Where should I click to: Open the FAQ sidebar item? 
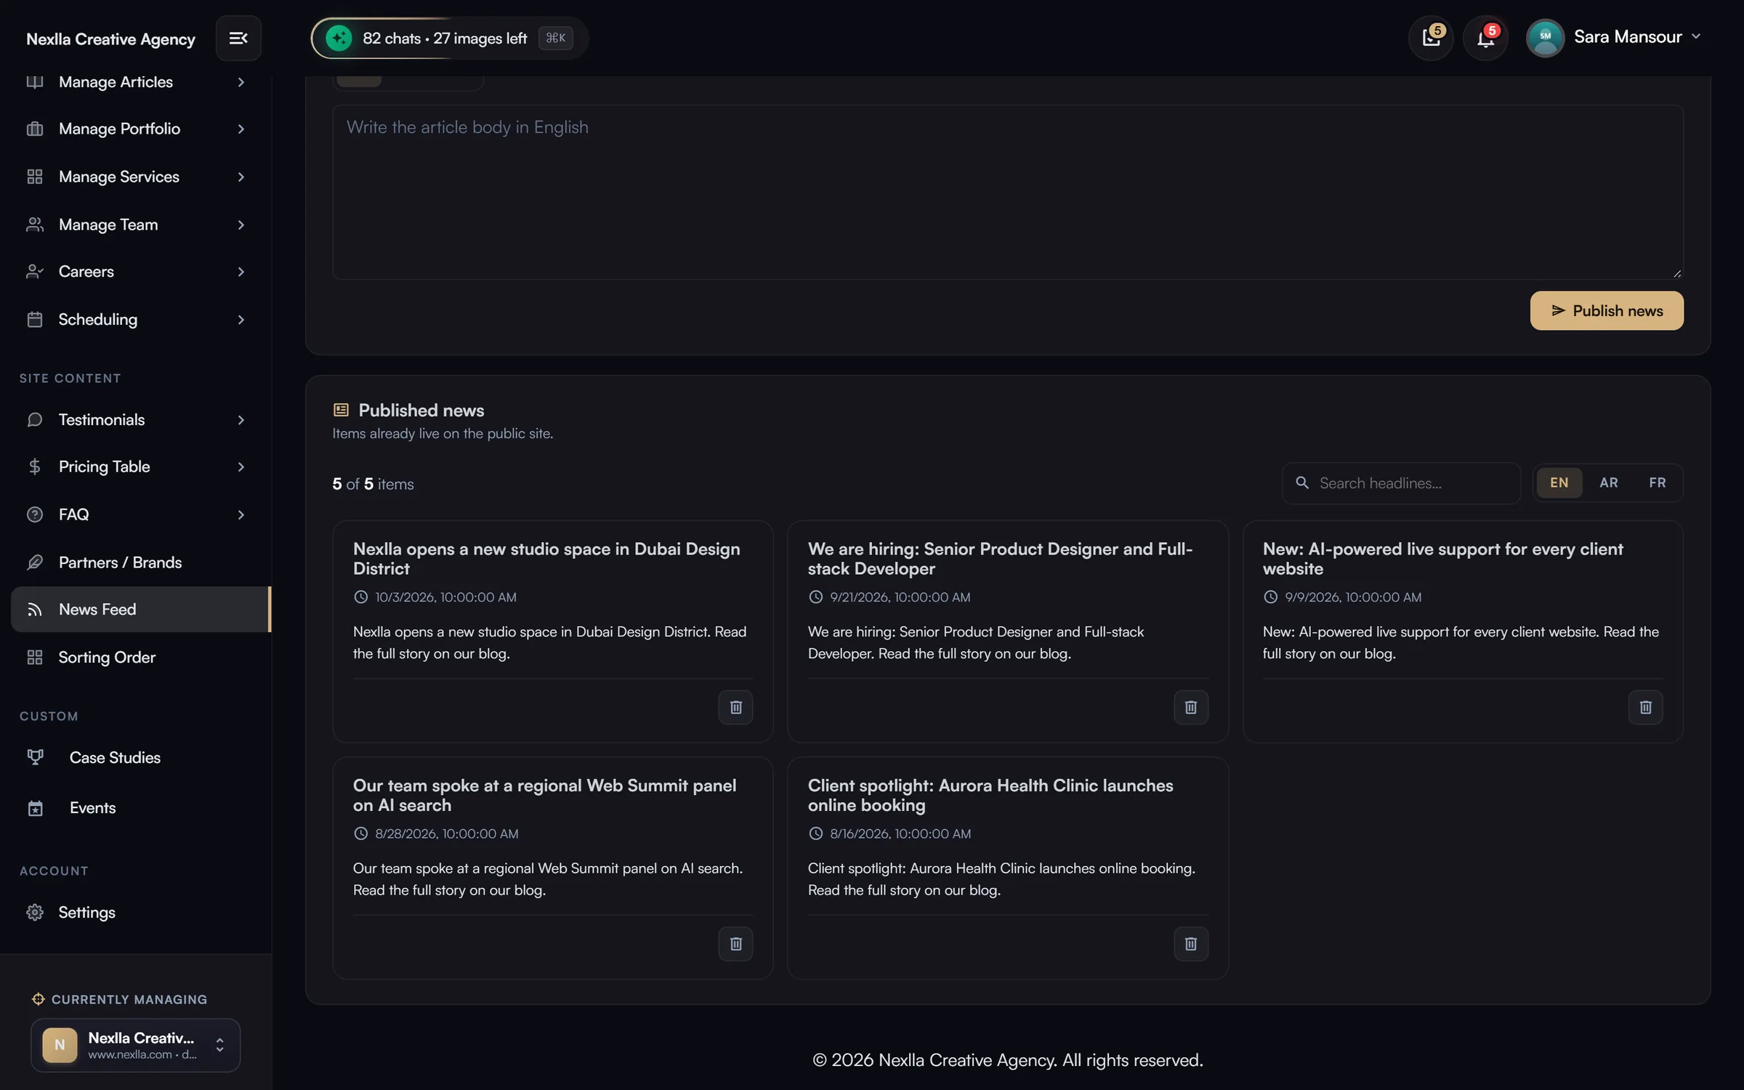pos(136,514)
